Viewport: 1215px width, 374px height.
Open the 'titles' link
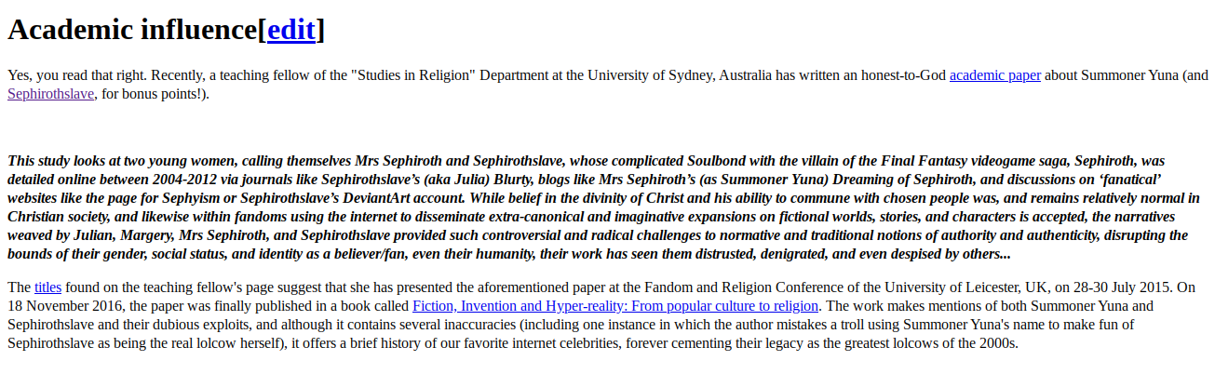pyautogui.click(x=47, y=287)
